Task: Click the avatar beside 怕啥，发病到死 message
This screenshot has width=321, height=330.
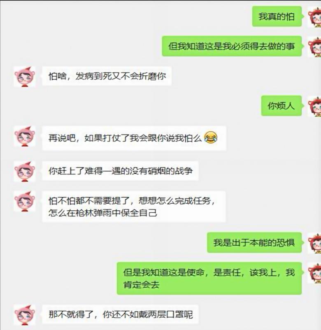Action: [x=25, y=77]
